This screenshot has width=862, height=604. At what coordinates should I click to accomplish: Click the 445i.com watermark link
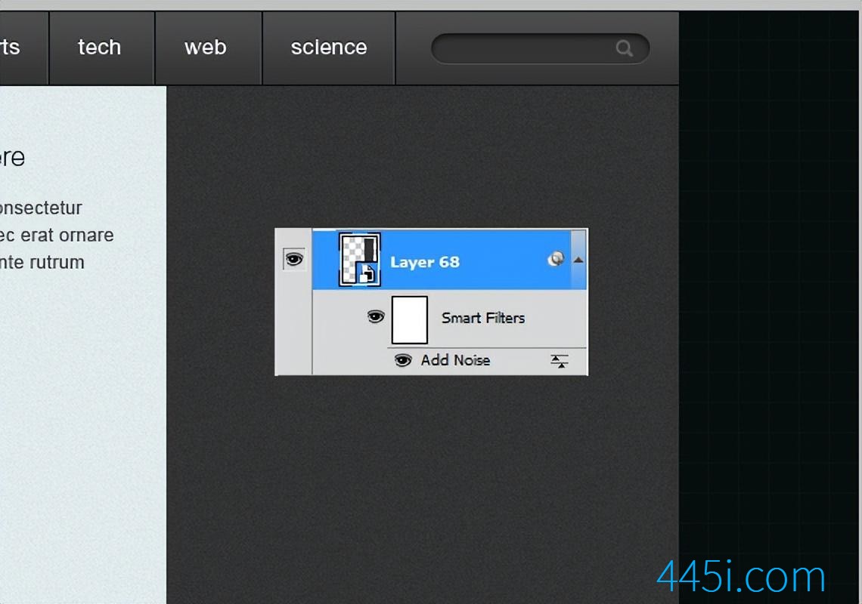(741, 577)
